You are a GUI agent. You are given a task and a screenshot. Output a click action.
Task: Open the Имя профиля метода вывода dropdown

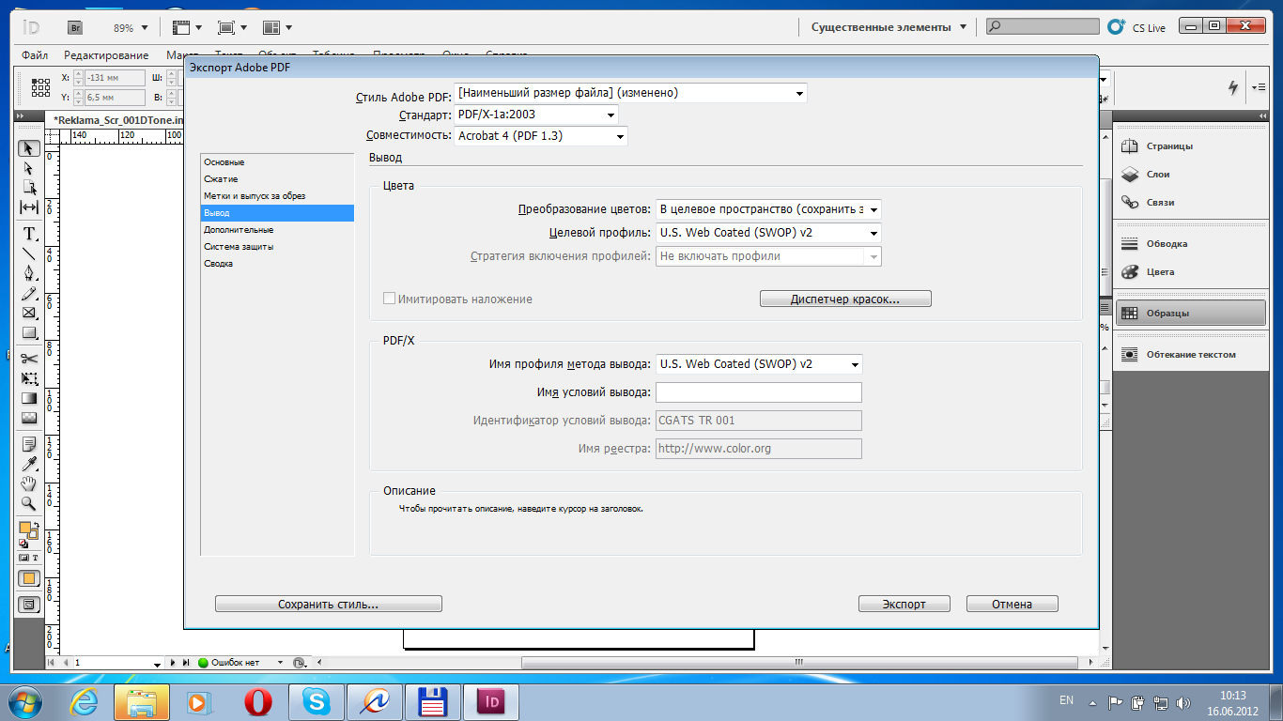click(759, 364)
